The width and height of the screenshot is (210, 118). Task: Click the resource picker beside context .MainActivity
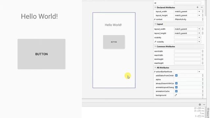[x=203, y=19]
